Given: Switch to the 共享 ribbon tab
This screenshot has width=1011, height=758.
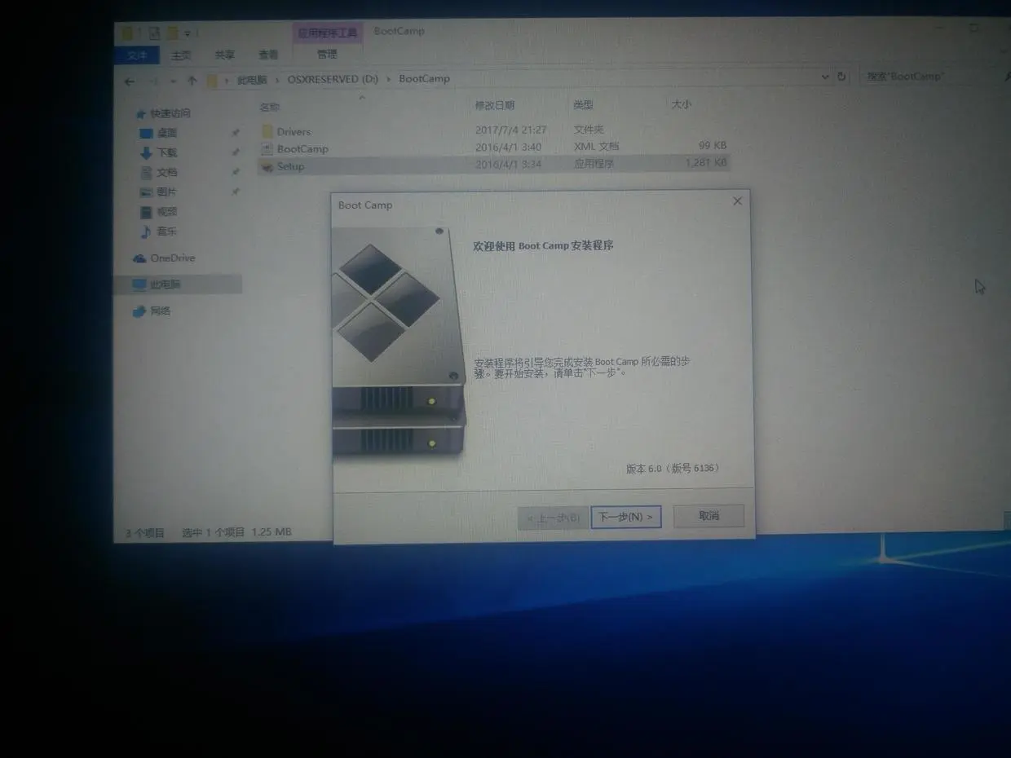Looking at the screenshot, I should 224,55.
